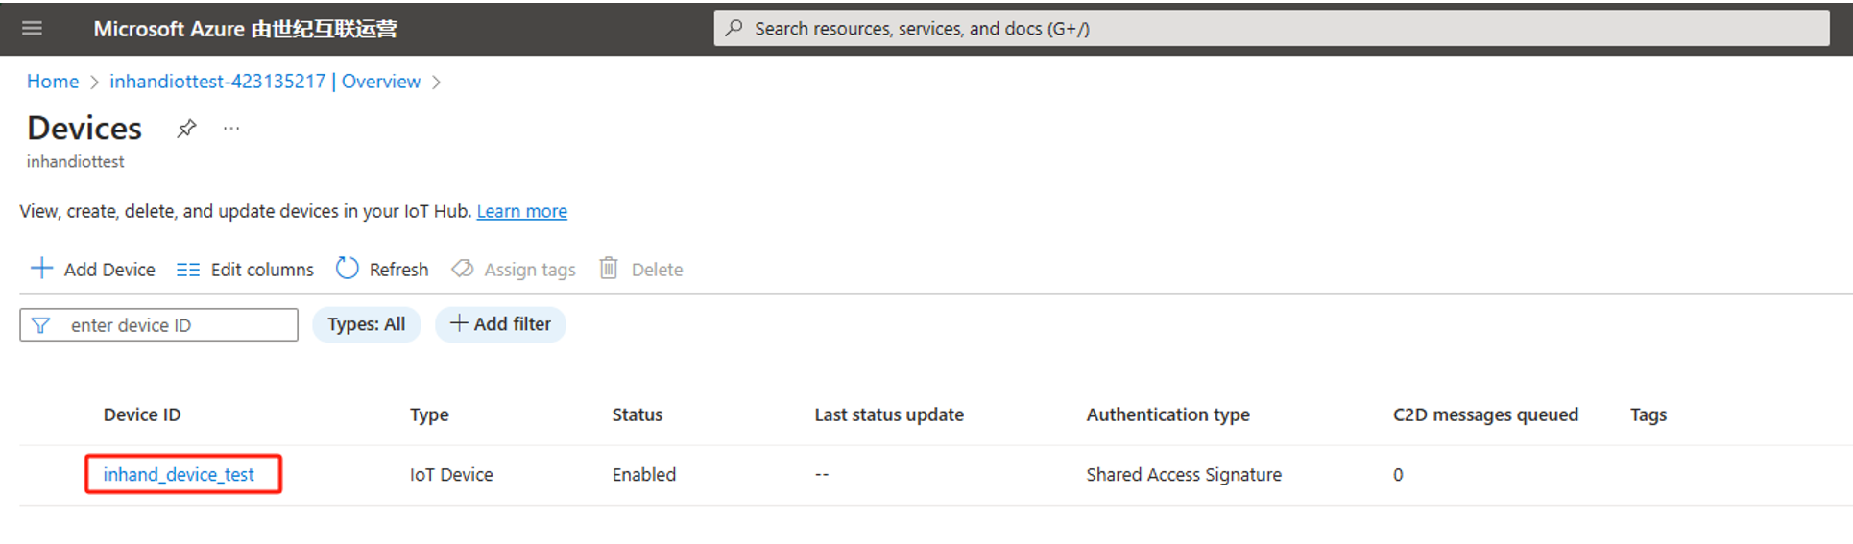Go to Home breadcrumb
Image resolution: width=1853 pixels, height=544 pixels.
(x=53, y=82)
